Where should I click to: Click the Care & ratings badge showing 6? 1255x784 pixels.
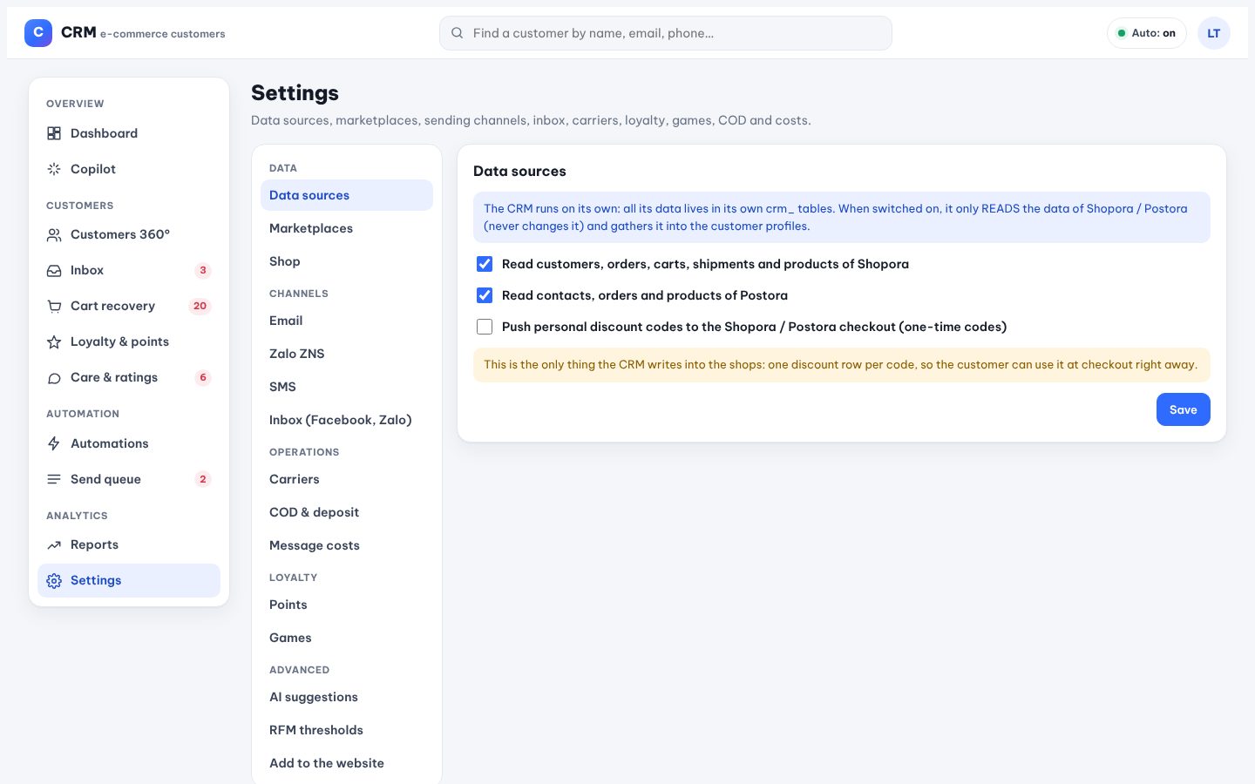pyautogui.click(x=203, y=377)
